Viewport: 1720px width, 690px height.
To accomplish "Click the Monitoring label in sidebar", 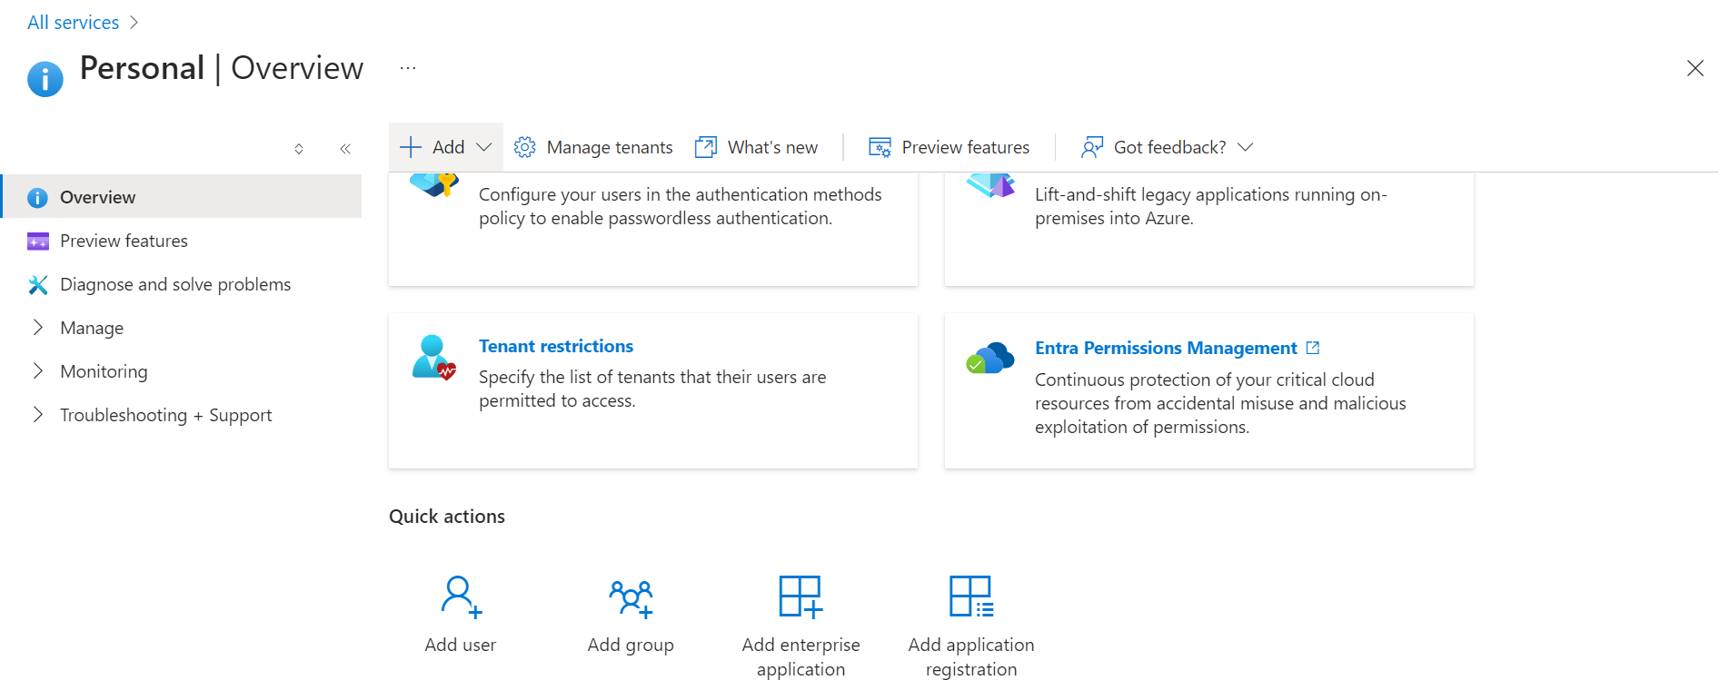I will [x=104, y=371].
